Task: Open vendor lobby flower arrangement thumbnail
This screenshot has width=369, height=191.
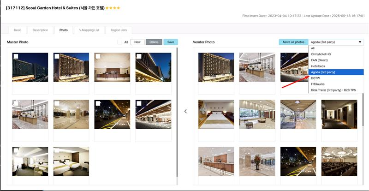Action: click(x=257, y=161)
